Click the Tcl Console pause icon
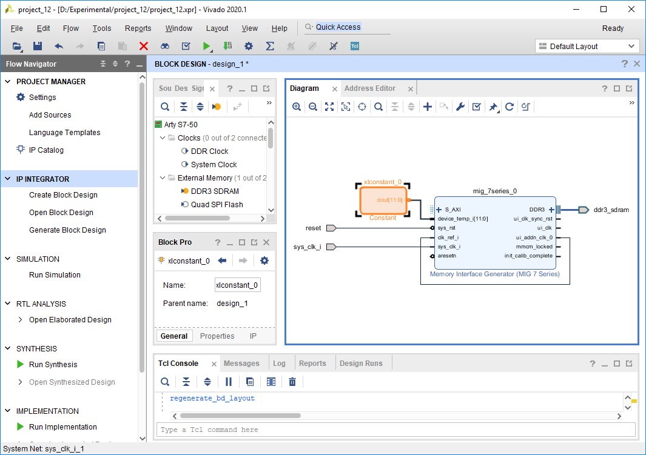 229,382
